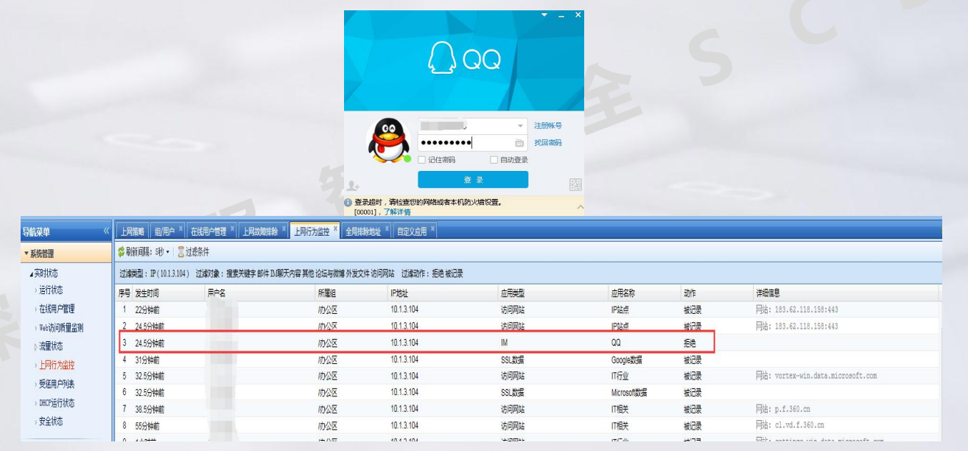
Task: Expand the 流量状态 tree node
Action: pyautogui.click(x=35, y=346)
